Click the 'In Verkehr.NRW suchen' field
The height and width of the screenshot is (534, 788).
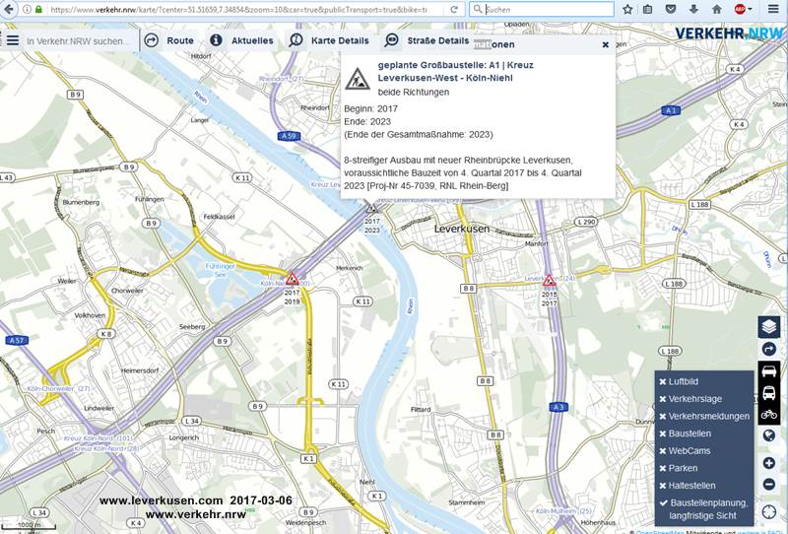coord(81,41)
